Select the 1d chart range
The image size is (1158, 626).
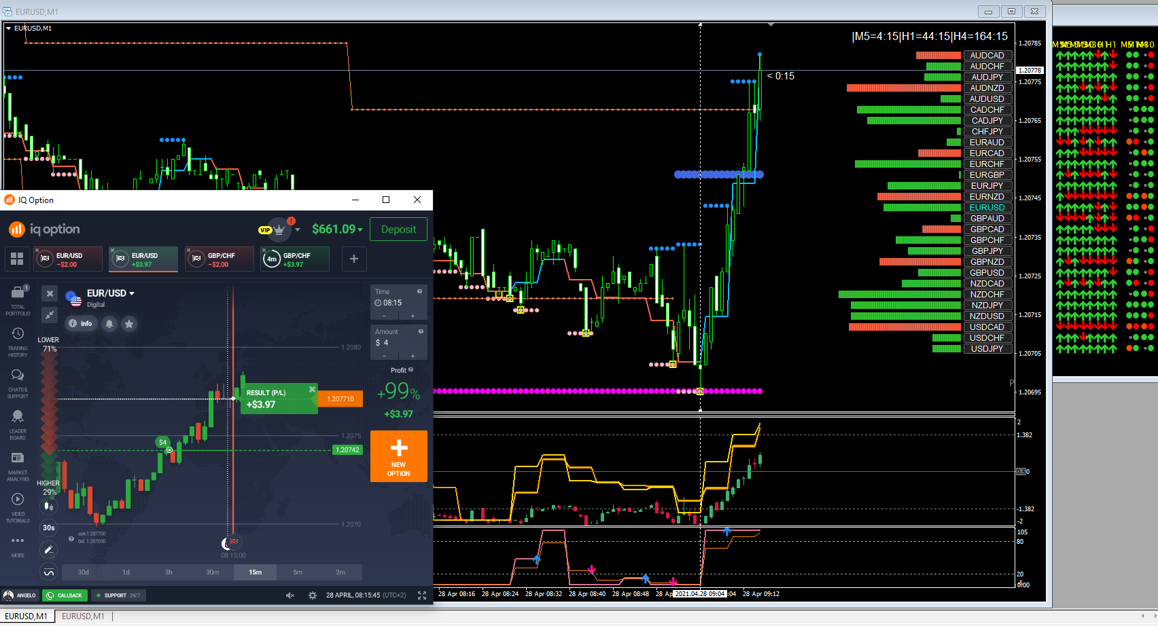click(x=126, y=572)
